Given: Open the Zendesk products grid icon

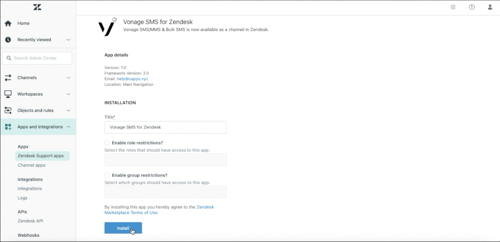Looking at the screenshot, I should (453, 7).
